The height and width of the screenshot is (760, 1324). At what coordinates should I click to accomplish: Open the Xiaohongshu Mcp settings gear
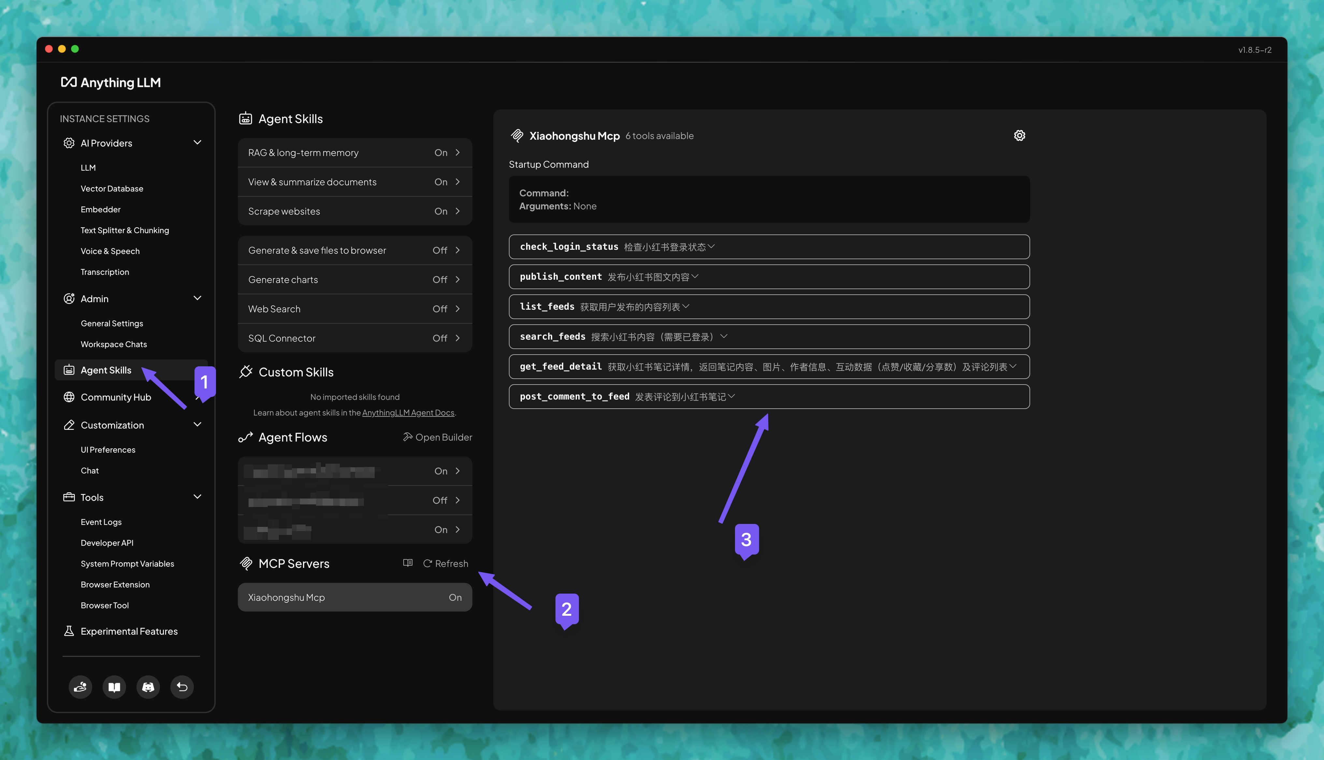point(1019,136)
